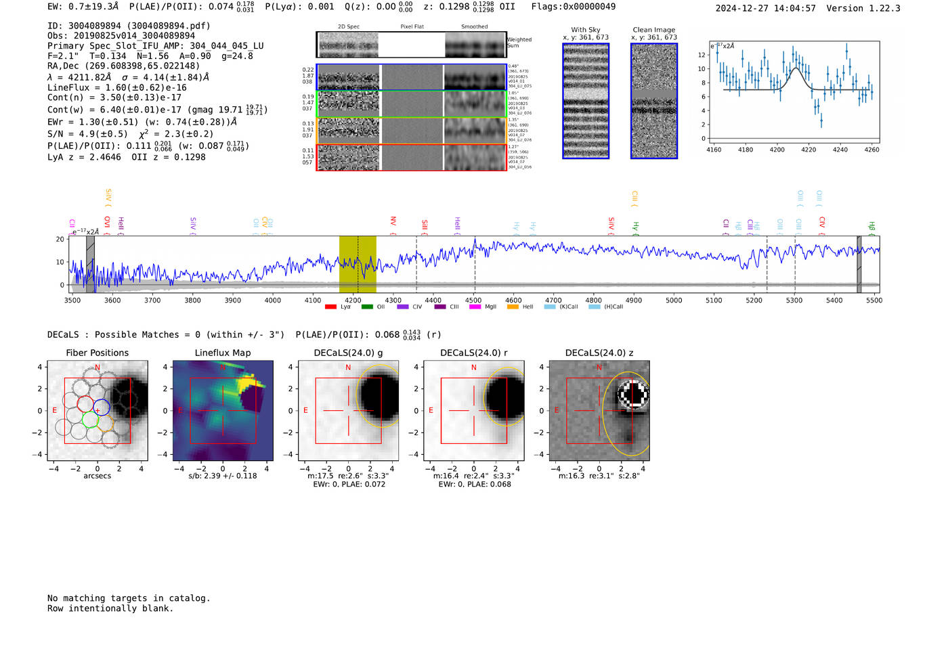Select the Row intentionally blank text

pos(110,608)
